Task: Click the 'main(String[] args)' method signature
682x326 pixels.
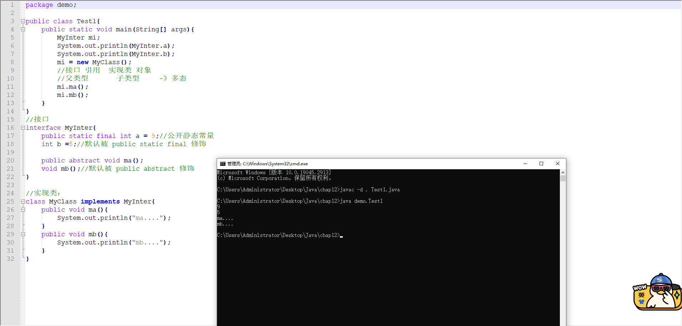Action: (155, 30)
